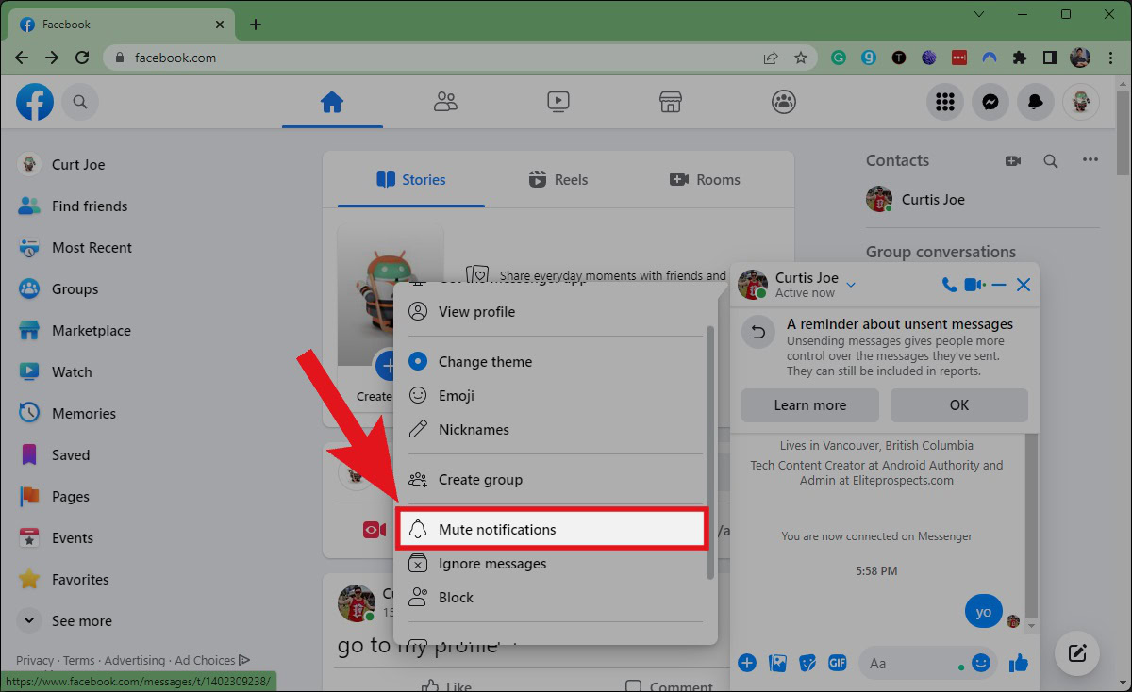Image resolution: width=1132 pixels, height=692 pixels.
Task: Open the Messenger icon in header
Action: (x=990, y=102)
